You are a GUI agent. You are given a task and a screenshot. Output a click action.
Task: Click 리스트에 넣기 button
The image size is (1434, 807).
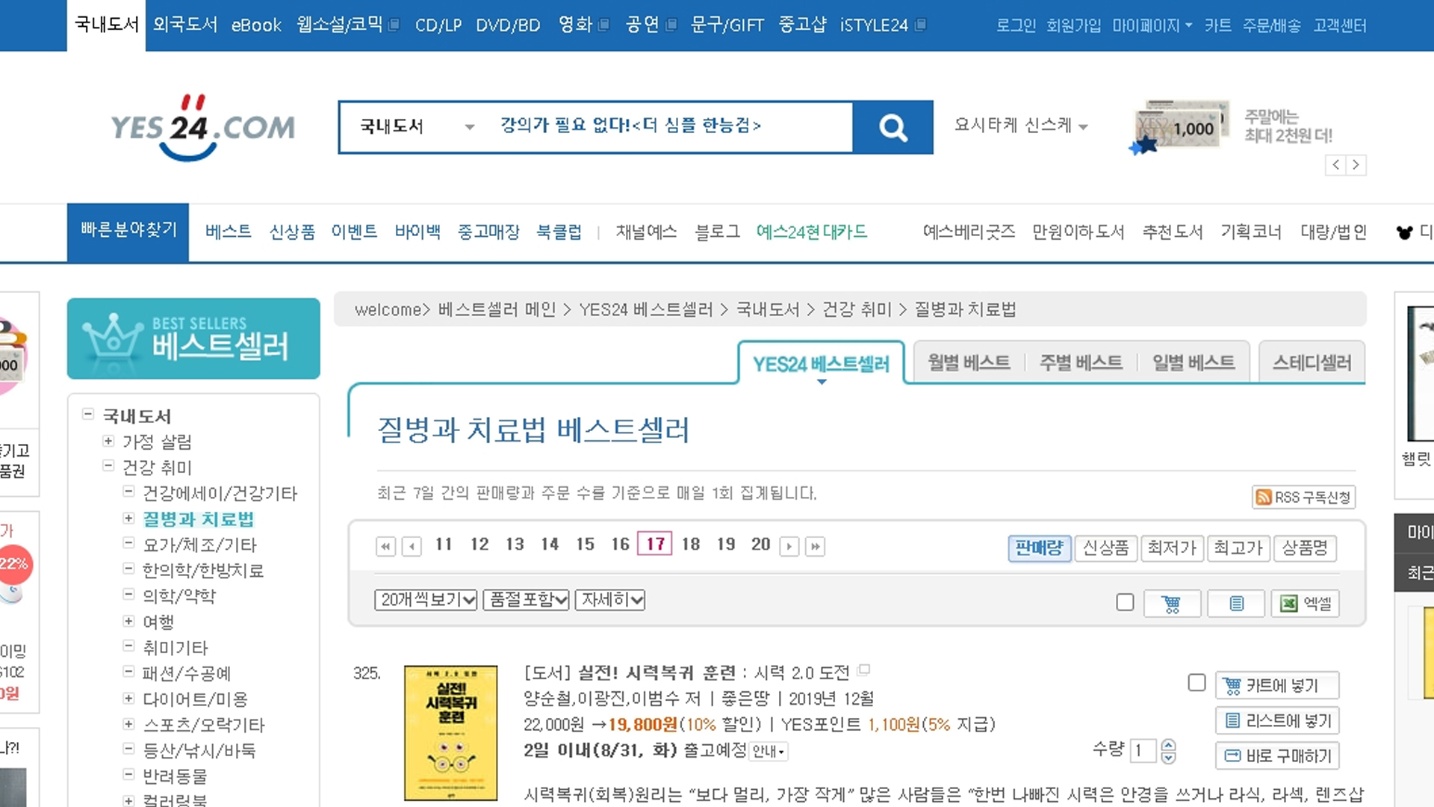coord(1277,720)
